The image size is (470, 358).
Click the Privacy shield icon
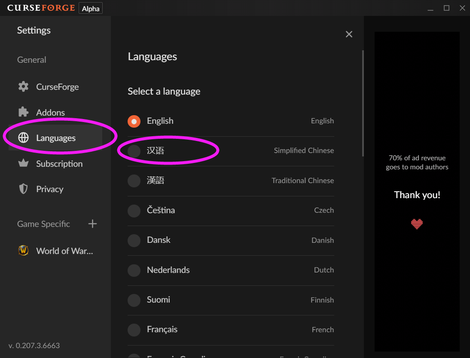[23, 189]
